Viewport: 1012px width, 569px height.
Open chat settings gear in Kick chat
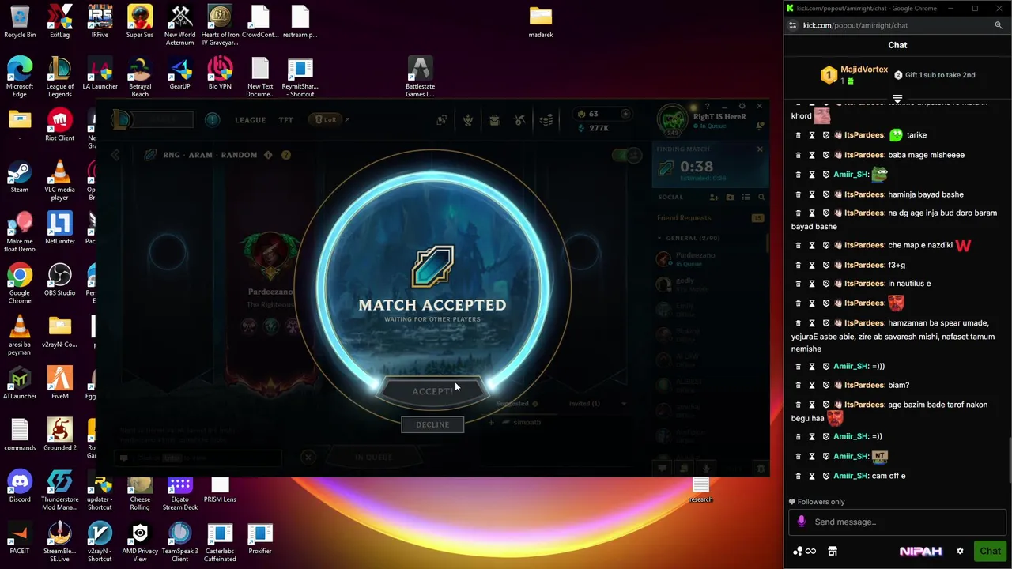(960, 552)
